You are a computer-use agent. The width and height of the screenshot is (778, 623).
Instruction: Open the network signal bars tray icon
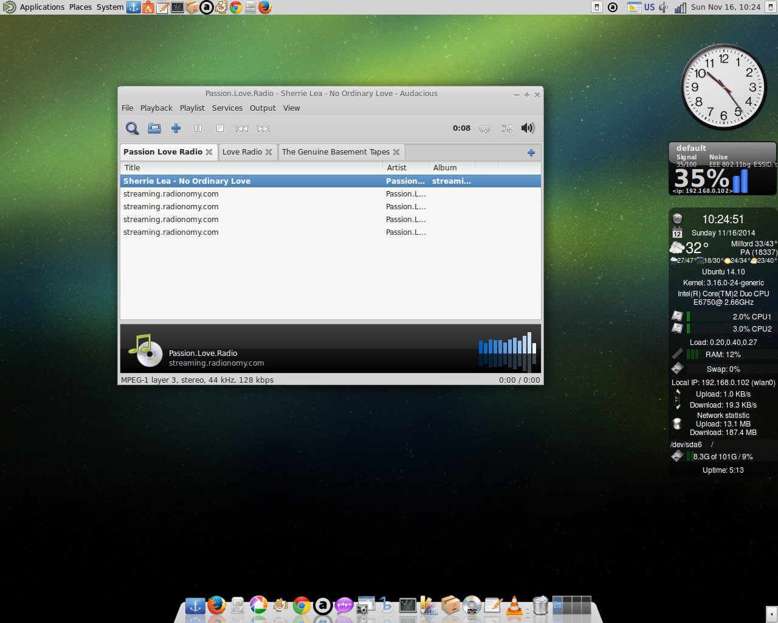click(681, 7)
